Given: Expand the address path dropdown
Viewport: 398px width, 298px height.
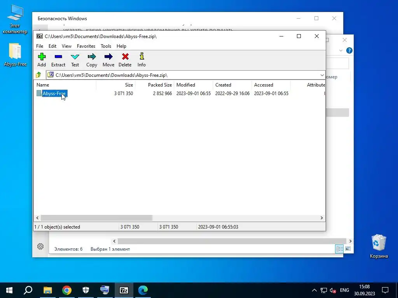Looking at the screenshot, I should pyautogui.click(x=322, y=75).
